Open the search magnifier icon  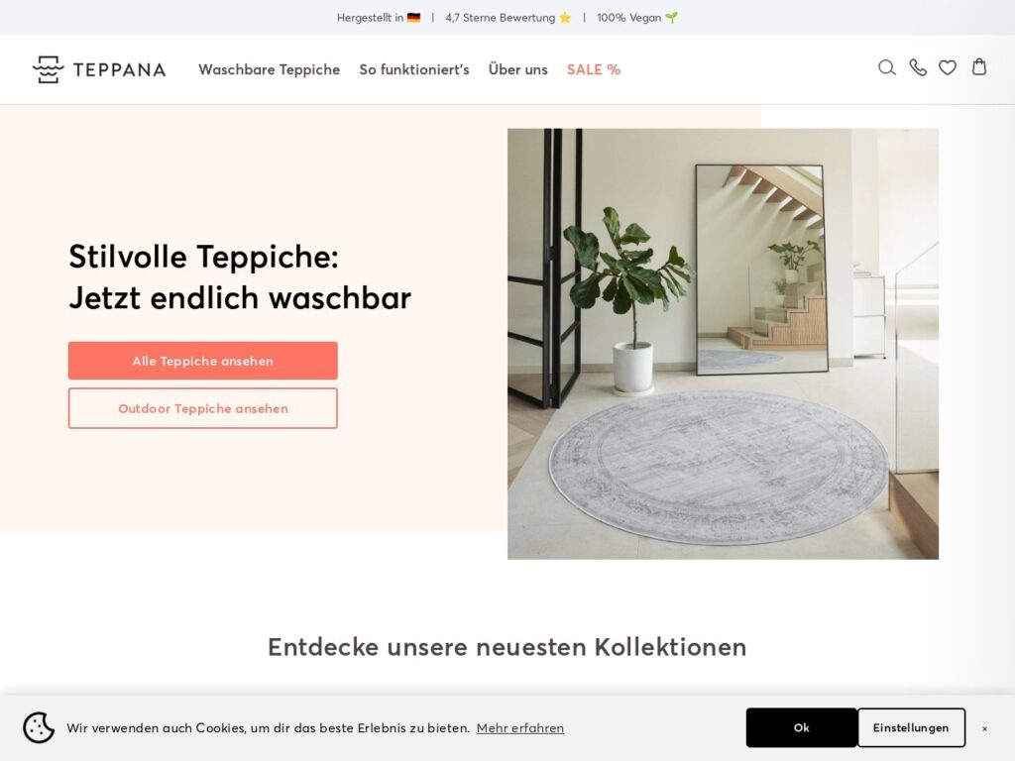coord(887,67)
